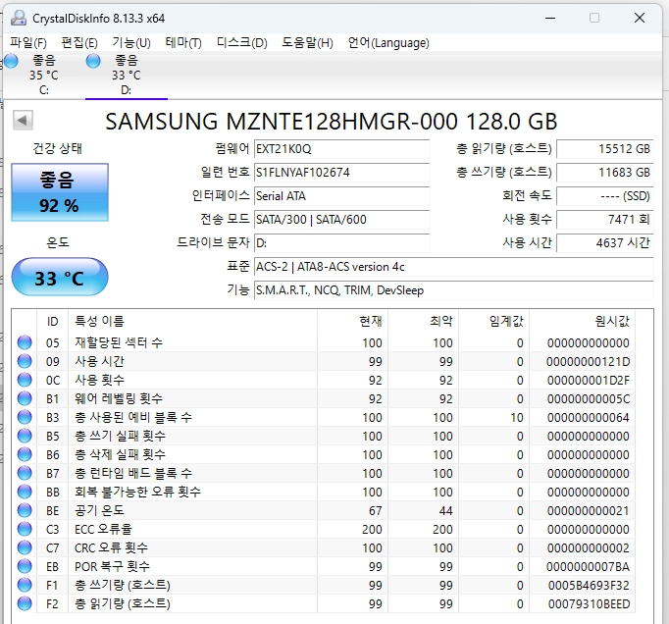Click the 인터페이스 field showing Serial ATA
The image size is (669, 624).
[x=341, y=196]
